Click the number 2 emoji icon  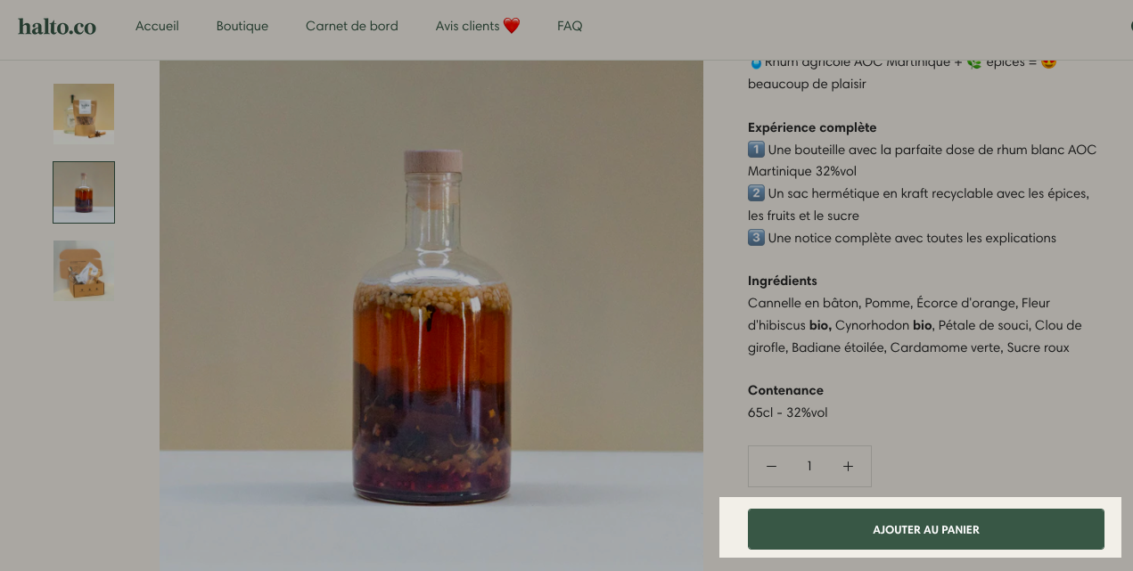coord(756,192)
